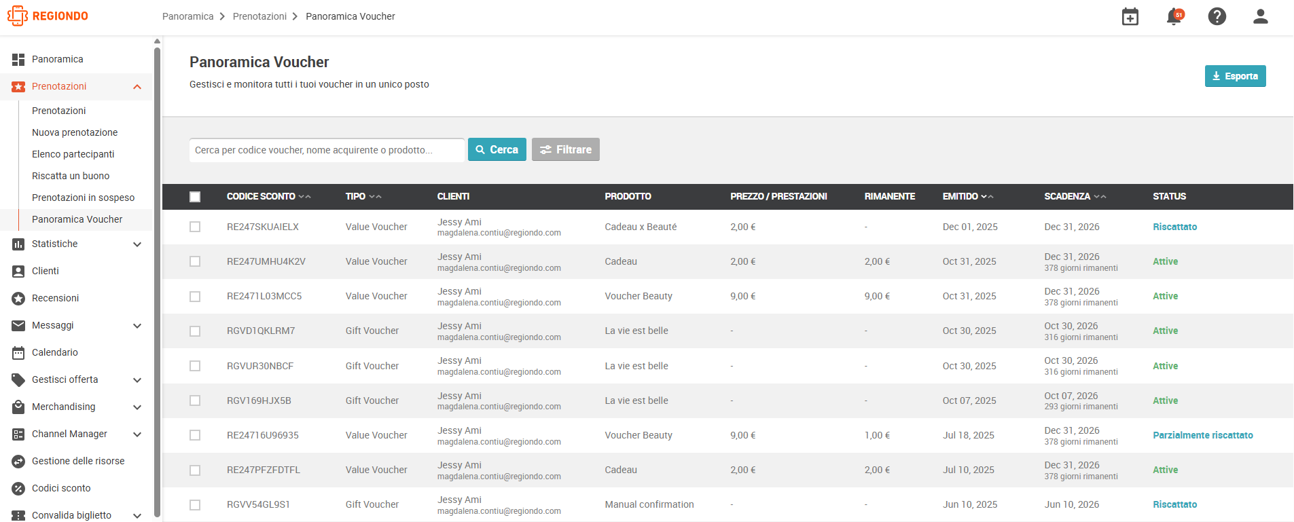The height and width of the screenshot is (522, 1294).
Task: Expand the Merchandising chevron
Action: click(137, 407)
